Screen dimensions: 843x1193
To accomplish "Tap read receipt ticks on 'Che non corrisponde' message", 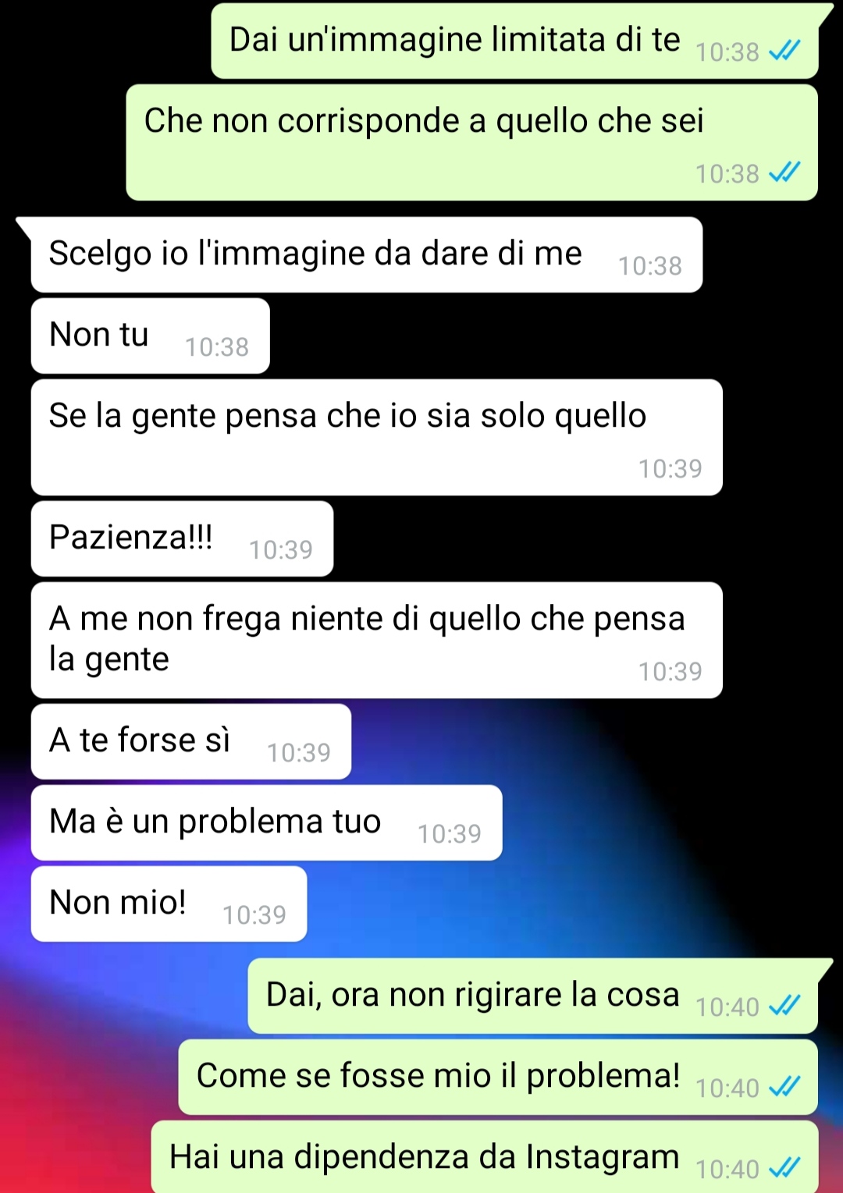I will click(x=784, y=172).
